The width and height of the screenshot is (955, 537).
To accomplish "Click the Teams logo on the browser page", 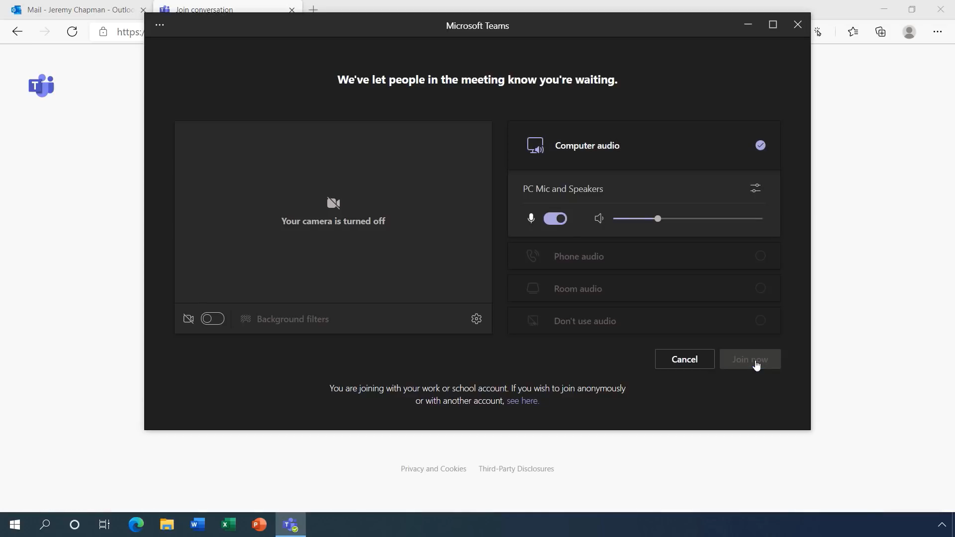I will 41,86.
